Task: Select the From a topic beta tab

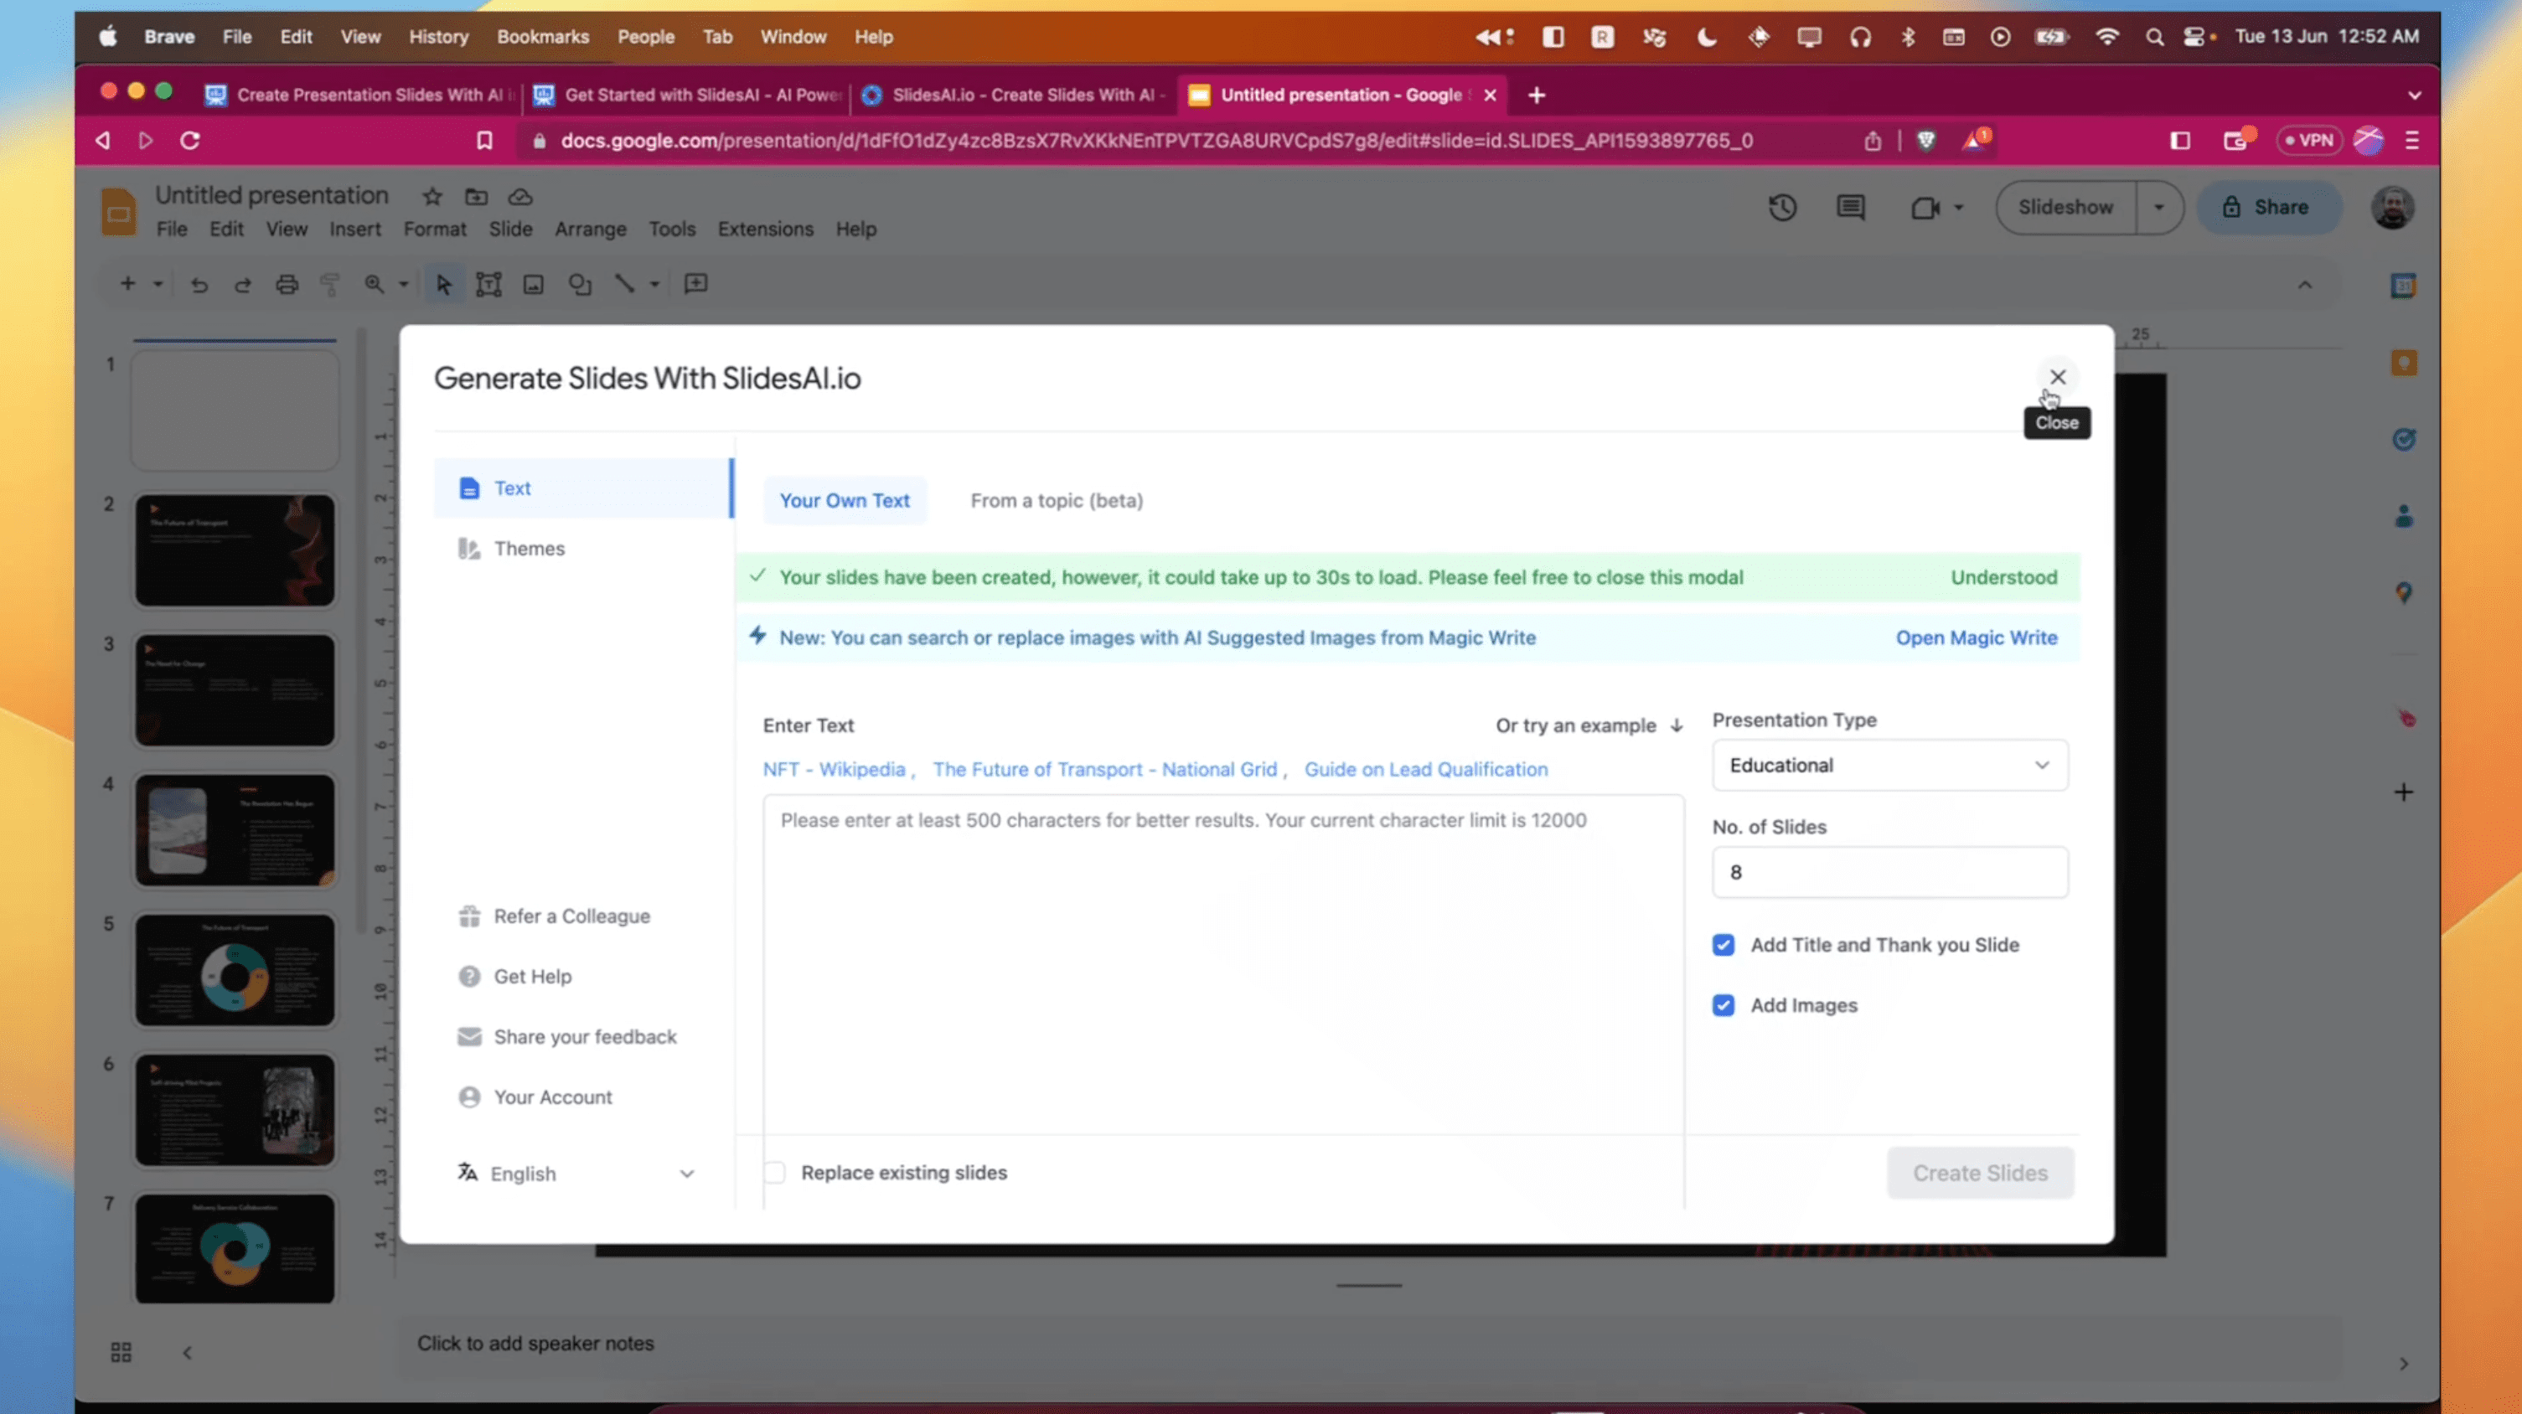Action: pos(1055,500)
